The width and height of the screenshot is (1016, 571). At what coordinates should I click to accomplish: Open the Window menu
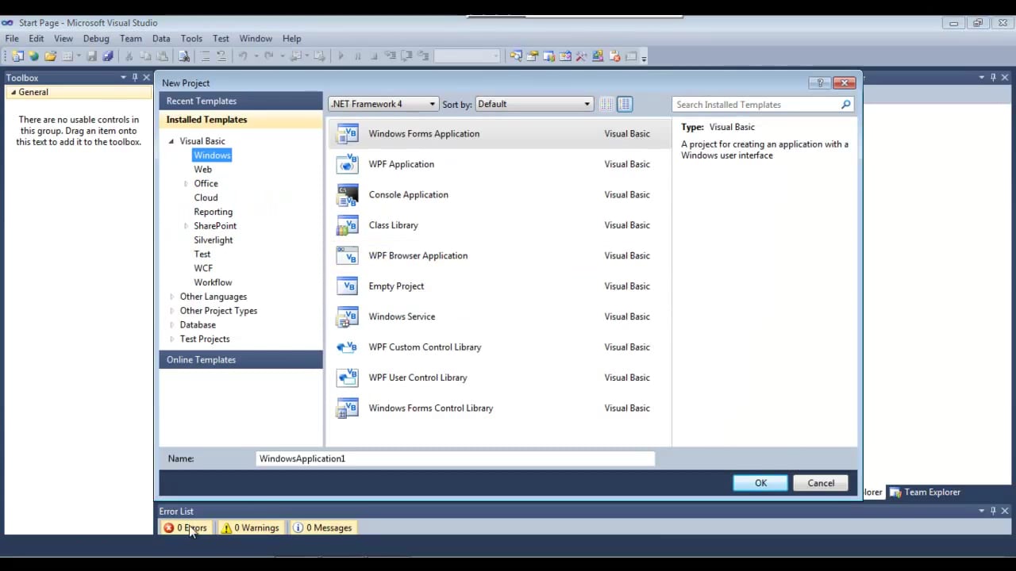pyautogui.click(x=256, y=39)
